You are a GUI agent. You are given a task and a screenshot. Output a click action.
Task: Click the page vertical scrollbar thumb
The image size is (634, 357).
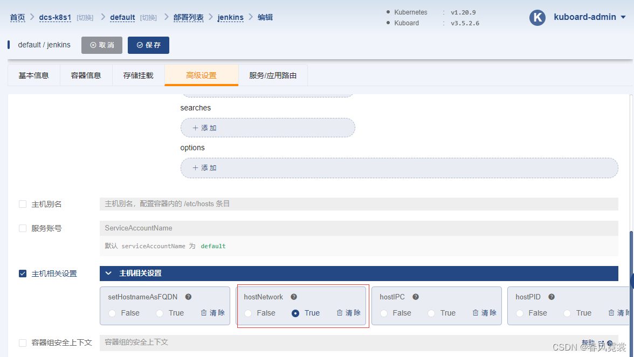pos(631,294)
